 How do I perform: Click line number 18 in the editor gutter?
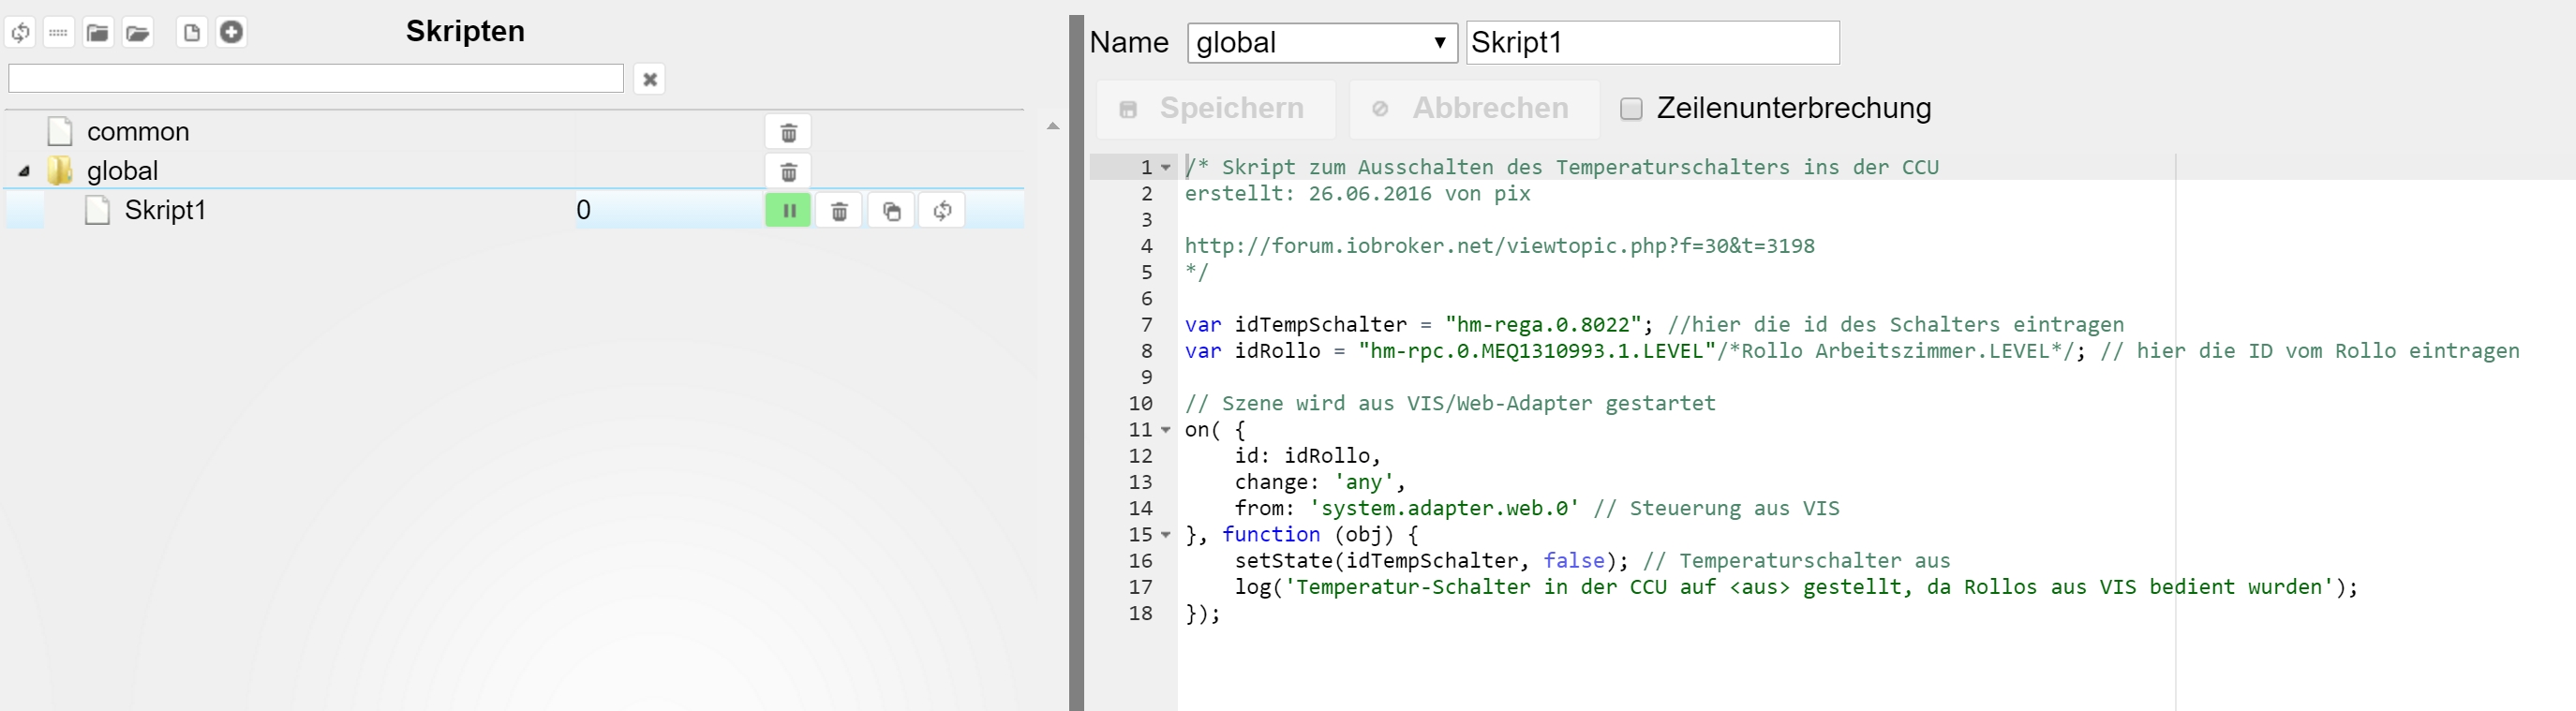(x=1141, y=614)
